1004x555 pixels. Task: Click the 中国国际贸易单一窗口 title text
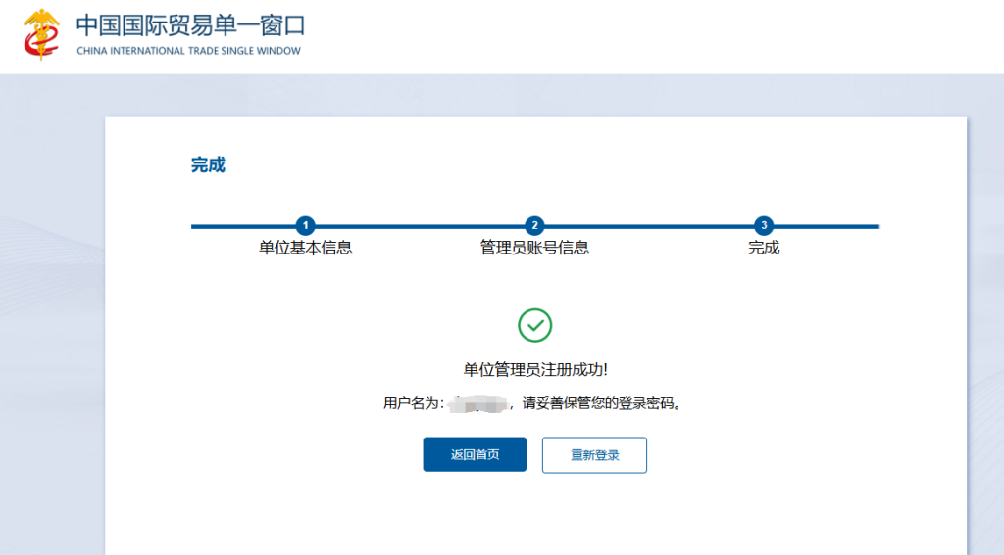pyautogui.click(x=190, y=23)
